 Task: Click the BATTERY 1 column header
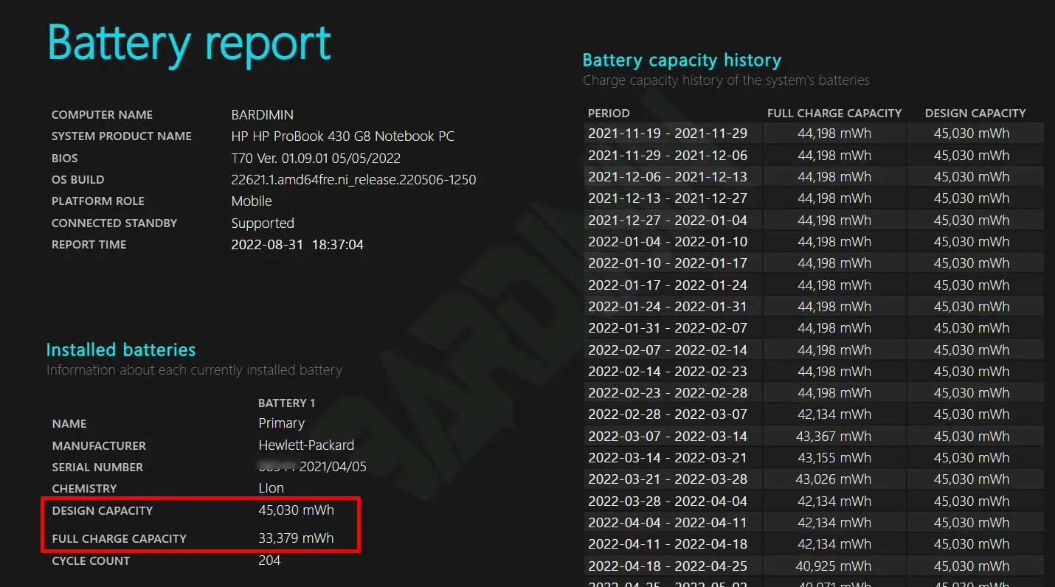coord(286,403)
